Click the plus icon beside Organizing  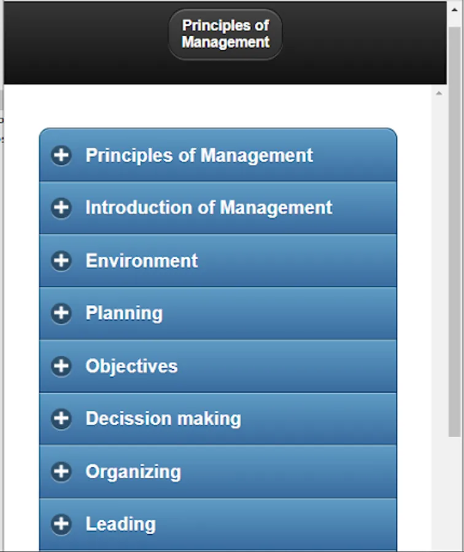61,472
